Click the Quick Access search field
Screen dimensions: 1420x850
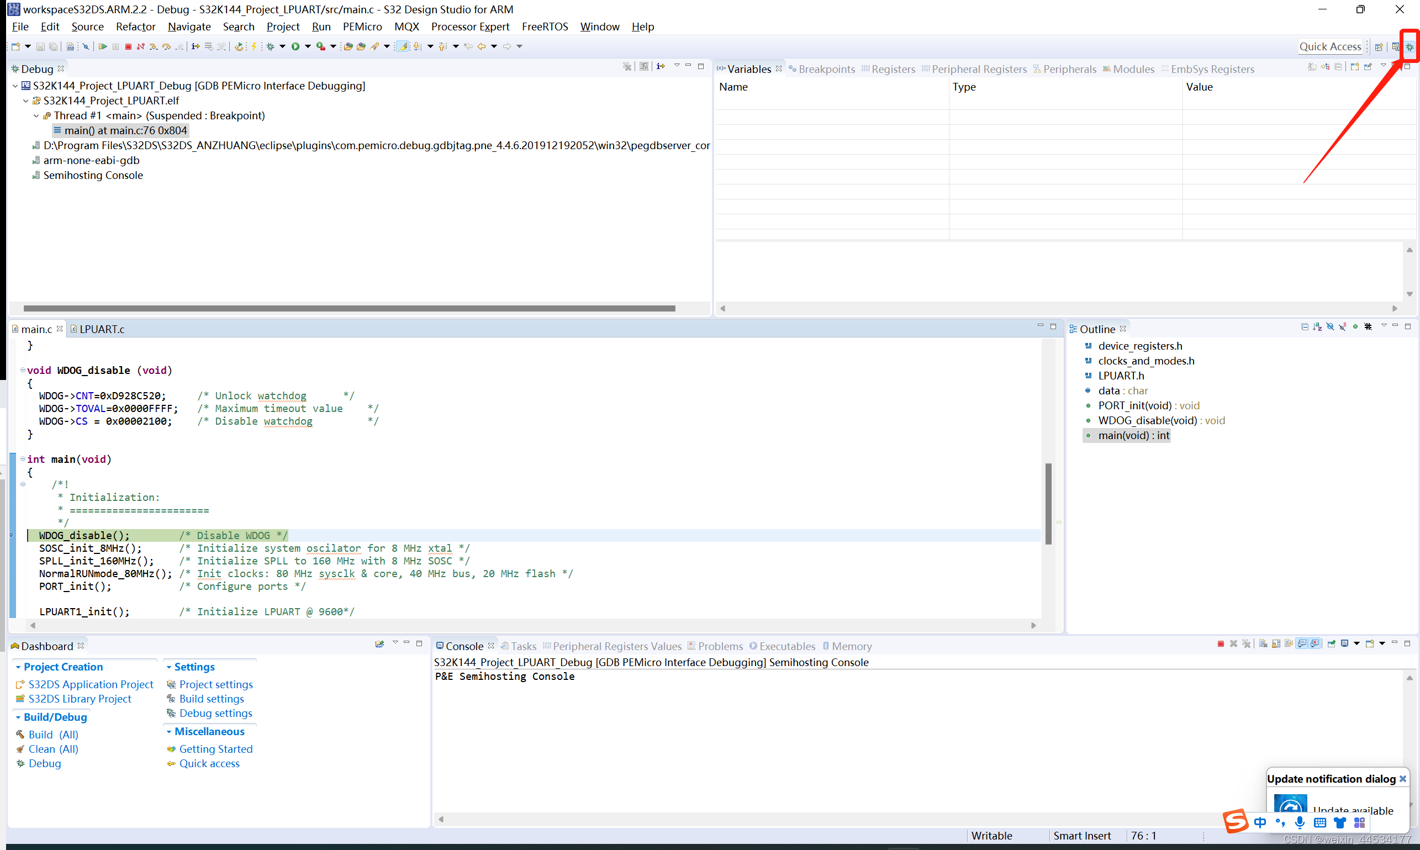(x=1329, y=46)
